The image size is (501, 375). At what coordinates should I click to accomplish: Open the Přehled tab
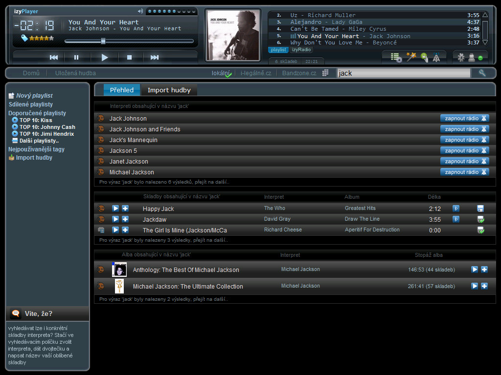(122, 90)
